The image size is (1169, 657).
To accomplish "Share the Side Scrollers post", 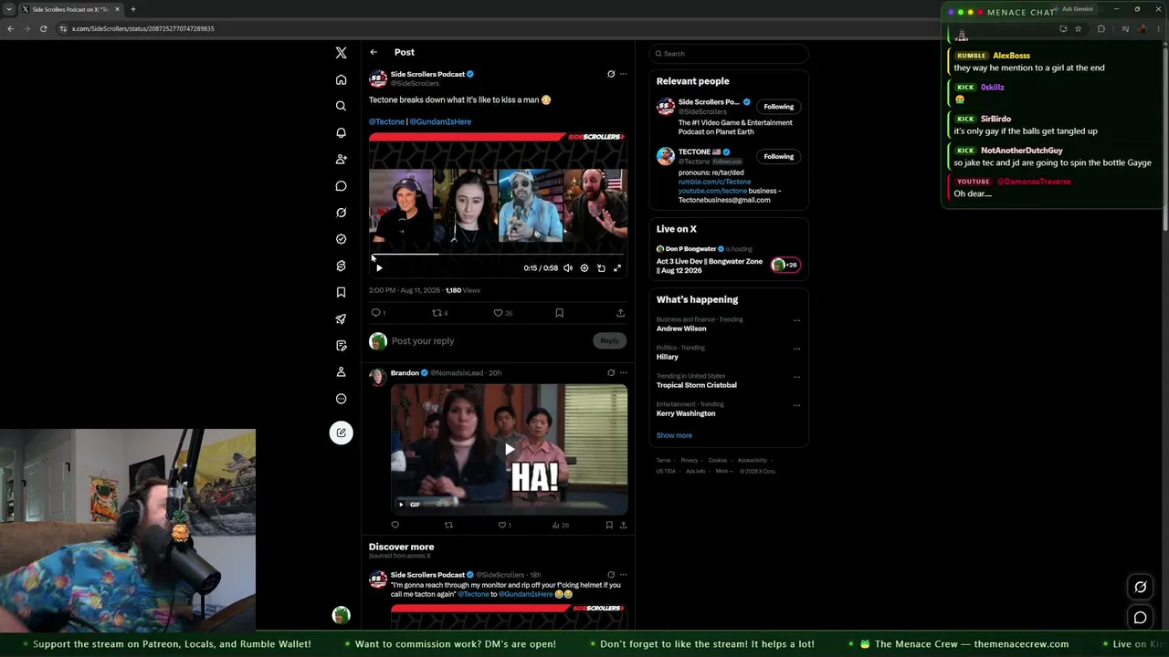I will tap(620, 313).
